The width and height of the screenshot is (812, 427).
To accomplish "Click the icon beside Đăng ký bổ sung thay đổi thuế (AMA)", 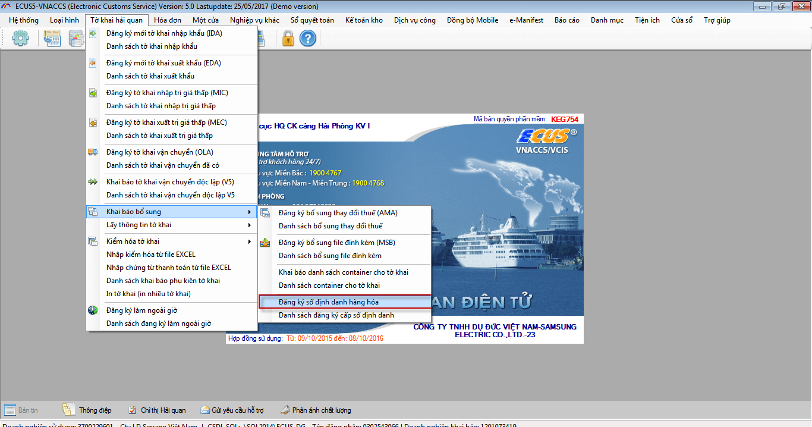I will click(265, 213).
